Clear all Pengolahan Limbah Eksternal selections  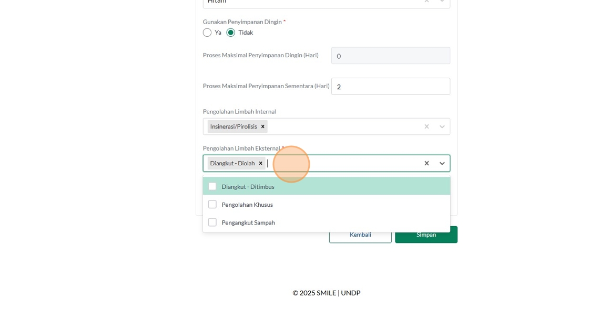point(426,163)
